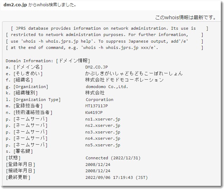Click name server ns4.xserver.jp
The height and width of the screenshot is (189, 224).
pos(103,138)
